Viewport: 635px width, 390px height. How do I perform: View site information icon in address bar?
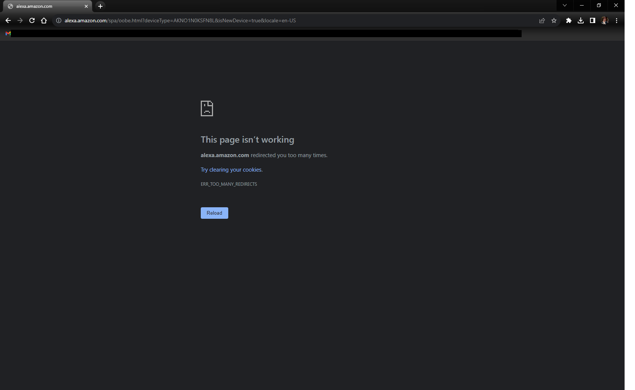pos(59,21)
